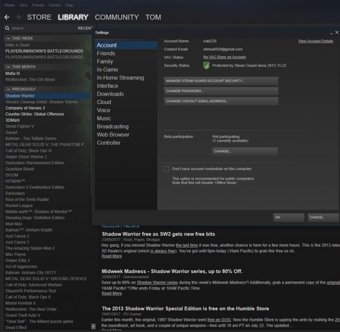Select In-Game settings category

[126, 69]
